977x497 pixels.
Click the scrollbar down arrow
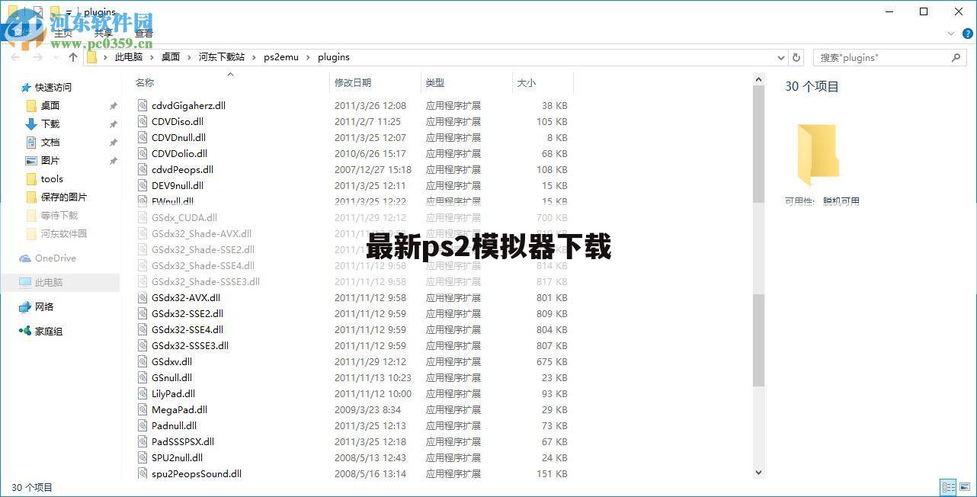tap(758, 473)
